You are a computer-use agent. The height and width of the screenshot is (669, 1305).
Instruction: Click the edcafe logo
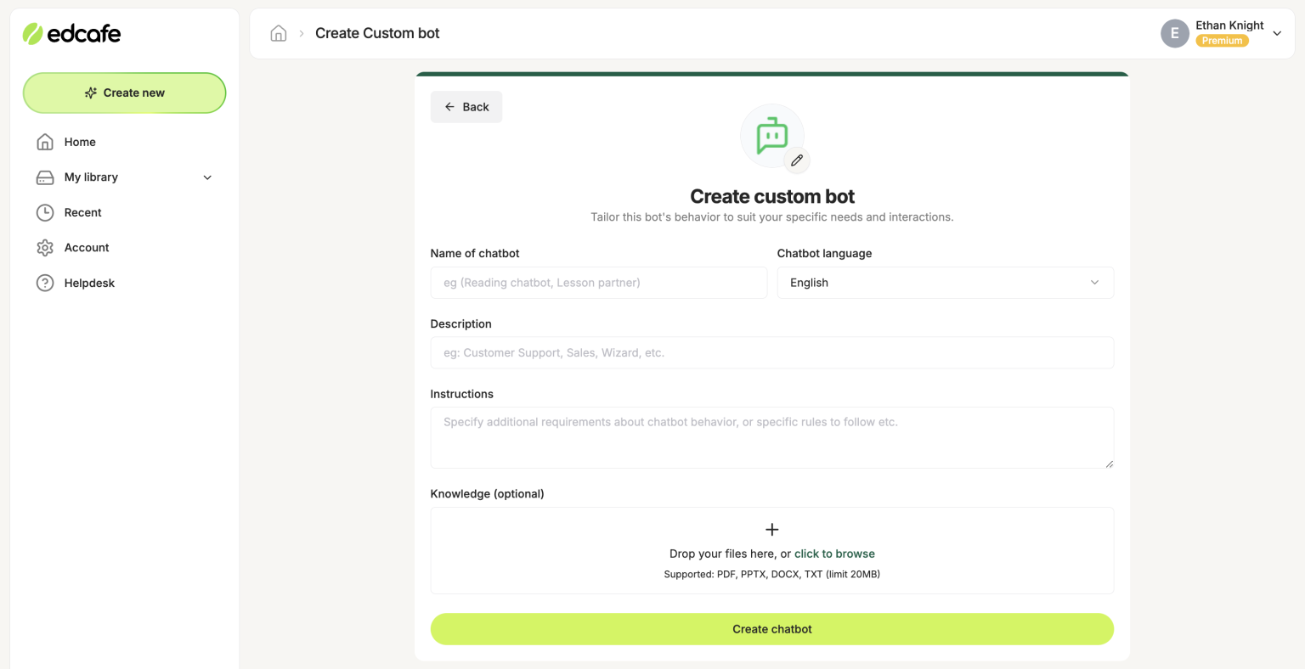pyautogui.click(x=71, y=33)
